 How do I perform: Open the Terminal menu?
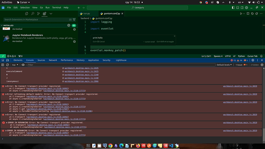pos(56,8)
